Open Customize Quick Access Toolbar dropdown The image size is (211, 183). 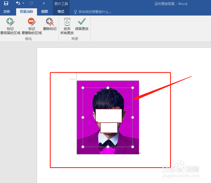coord(44,3)
